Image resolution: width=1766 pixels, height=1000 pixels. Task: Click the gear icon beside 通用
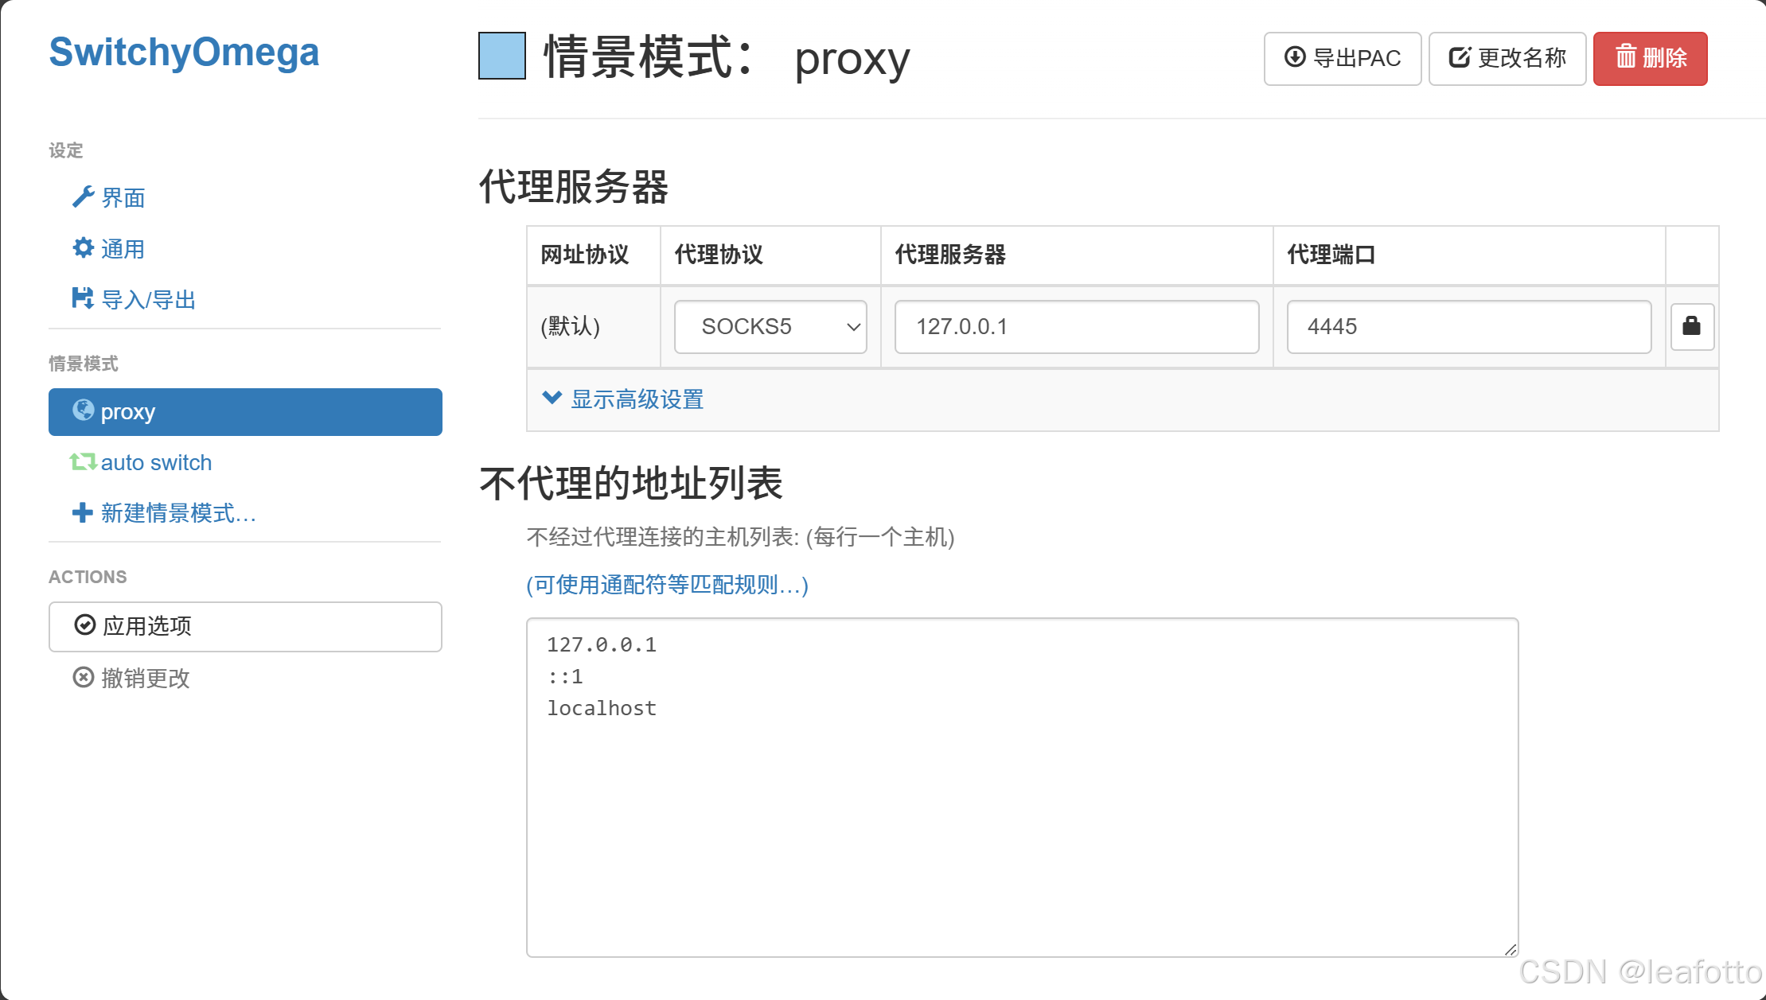pos(83,248)
